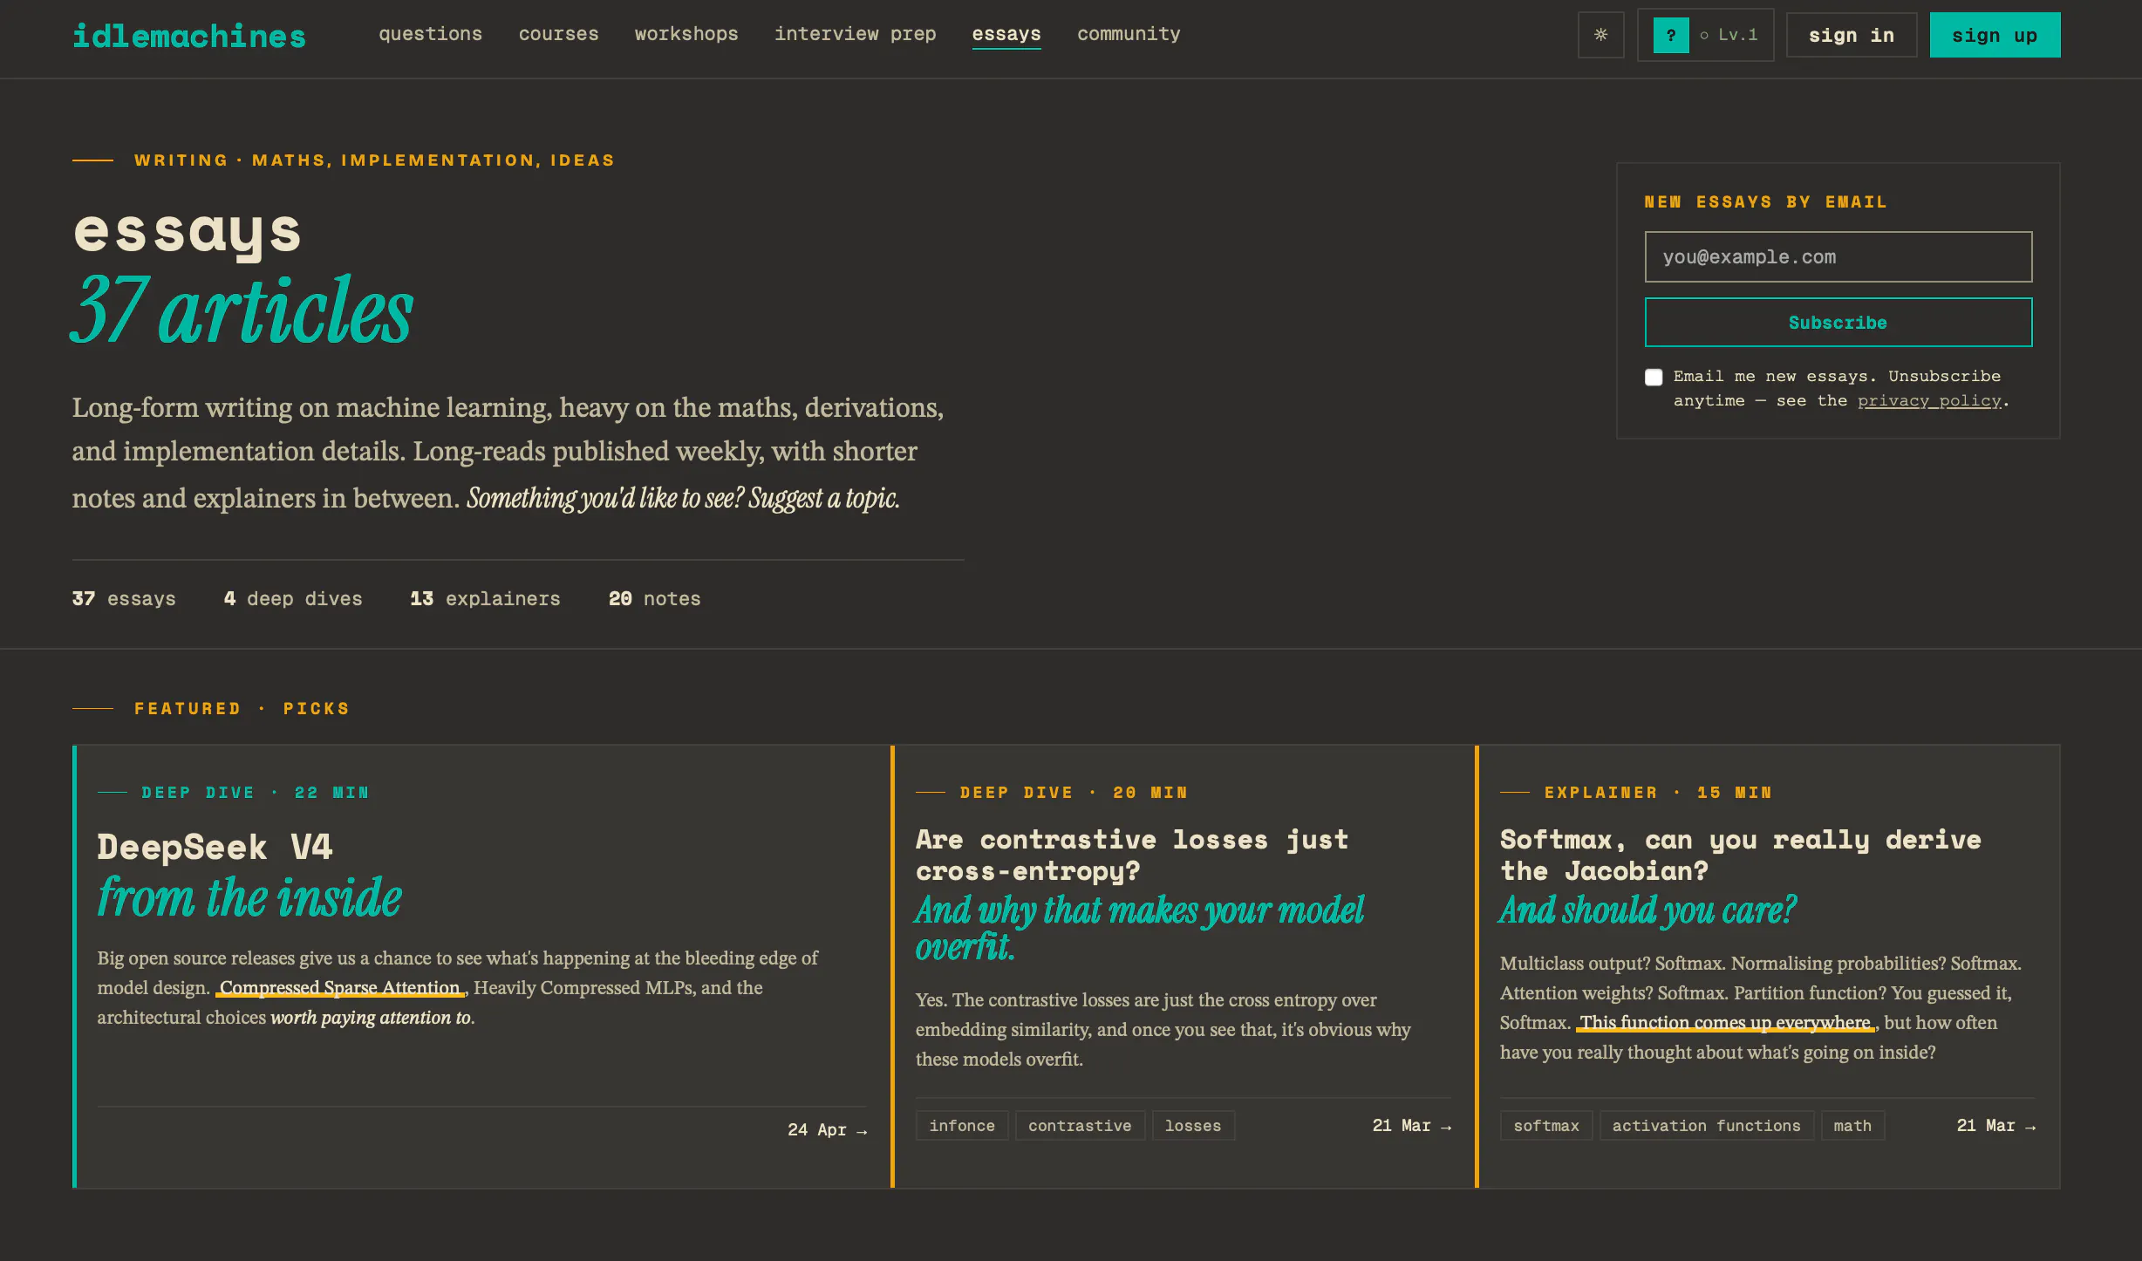Image resolution: width=2142 pixels, height=1261 pixels.
Task: Click And why that makes your model overfit subtitle
Action: pos(1139,929)
